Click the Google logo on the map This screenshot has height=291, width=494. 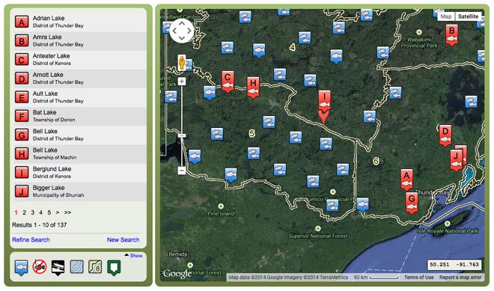coord(177,274)
